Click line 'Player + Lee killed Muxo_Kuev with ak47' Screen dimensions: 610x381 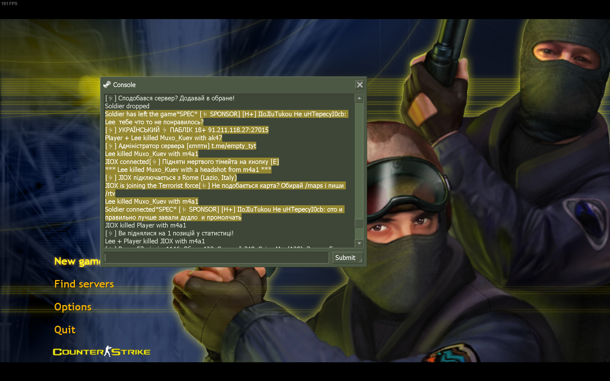pos(164,138)
